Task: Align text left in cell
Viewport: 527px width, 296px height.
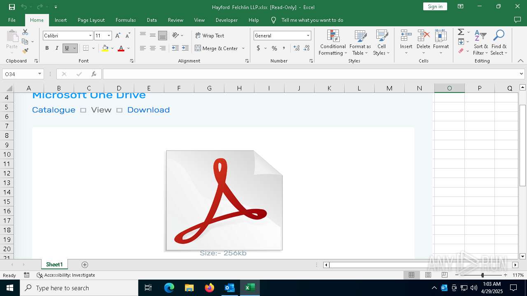Action: 143,48
